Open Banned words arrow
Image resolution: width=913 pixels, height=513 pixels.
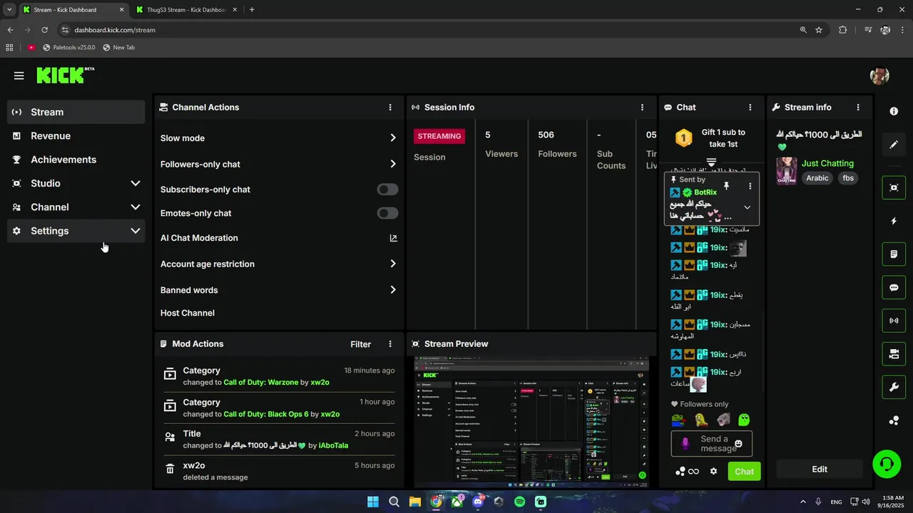tap(393, 290)
